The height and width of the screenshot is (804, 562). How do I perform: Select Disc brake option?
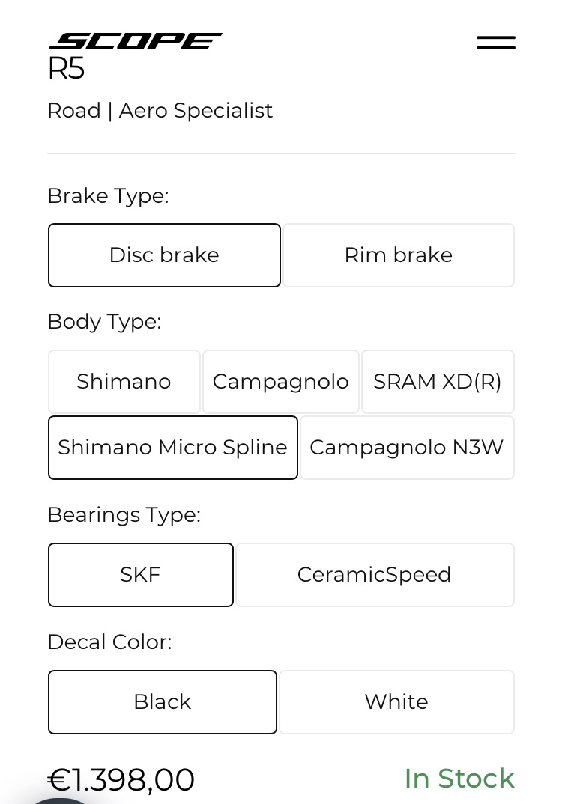pos(164,255)
